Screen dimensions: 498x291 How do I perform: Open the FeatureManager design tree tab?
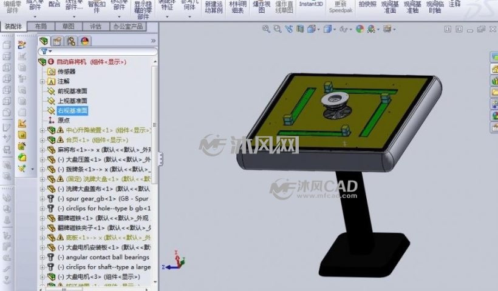[44, 41]
